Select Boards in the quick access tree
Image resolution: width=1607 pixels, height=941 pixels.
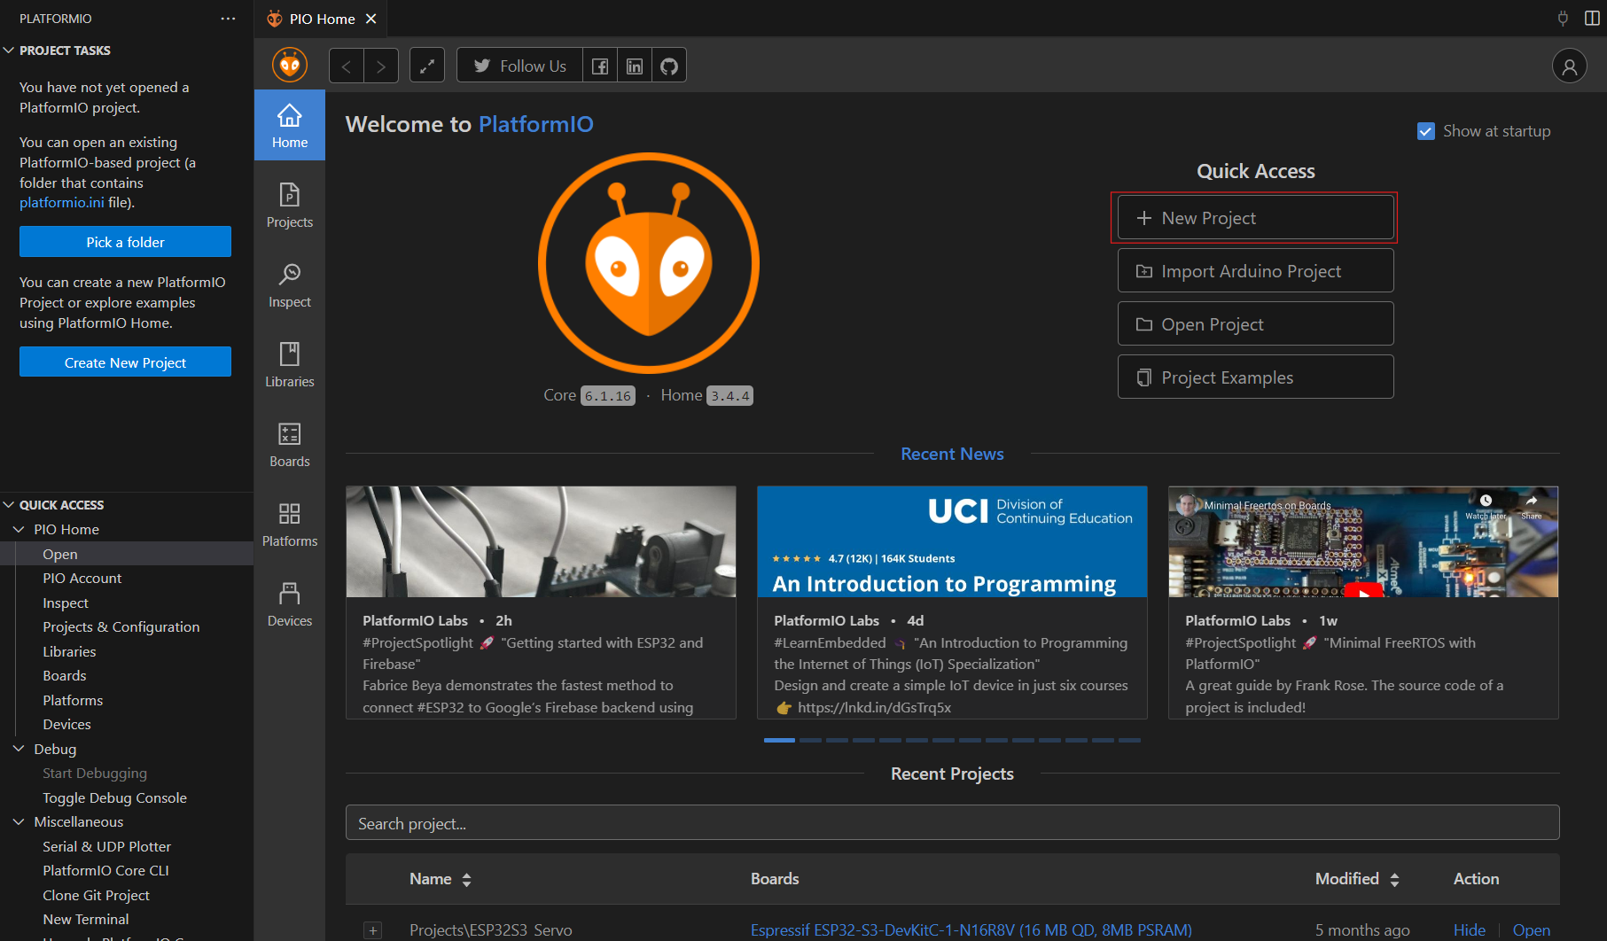(x=127, y=675)
